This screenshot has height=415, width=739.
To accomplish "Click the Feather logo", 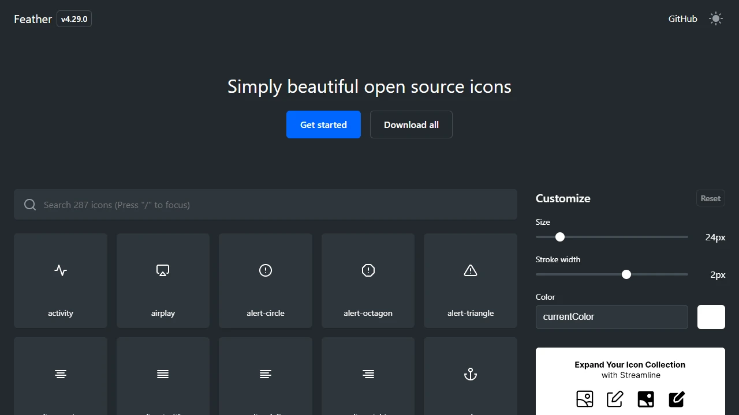I will [x=32, y=19].
